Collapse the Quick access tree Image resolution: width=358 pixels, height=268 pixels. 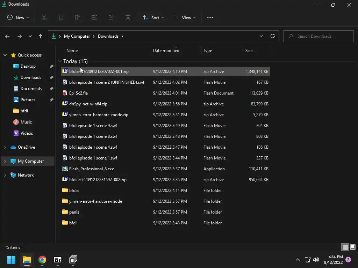pyautogui.click(x=5, y=55)
